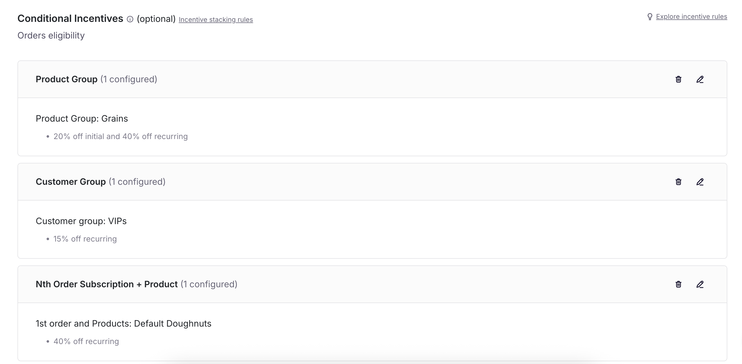Delete the Nth Order Subscription + Product incentive
742x364 pixels.
click(678, 284)
